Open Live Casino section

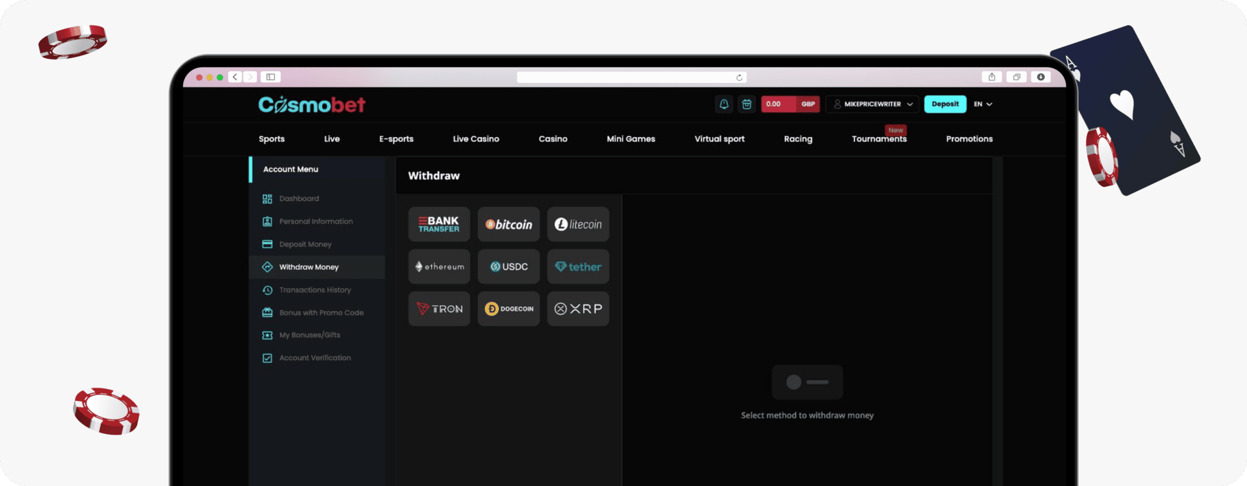[476, 139]
